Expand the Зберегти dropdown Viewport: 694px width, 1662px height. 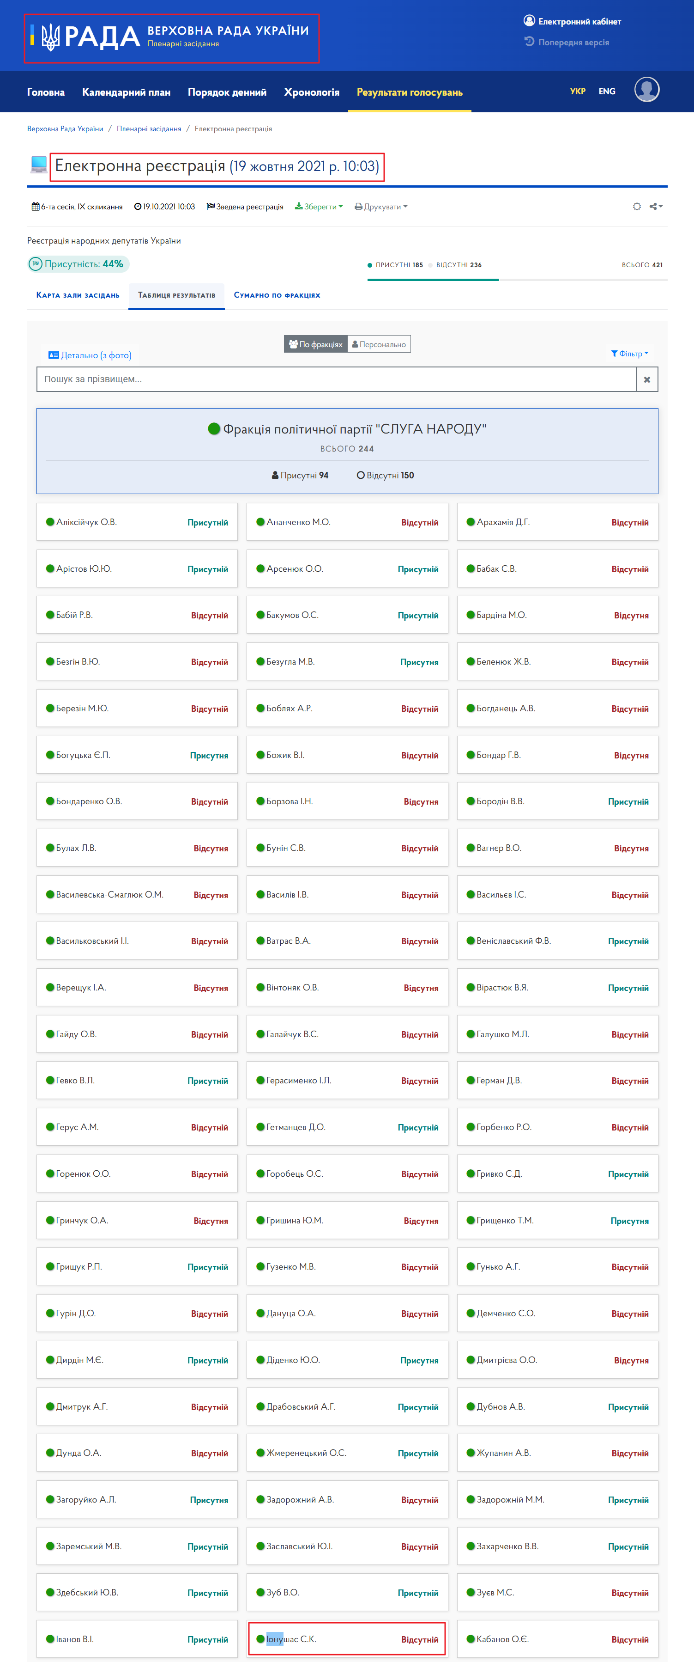319,207
